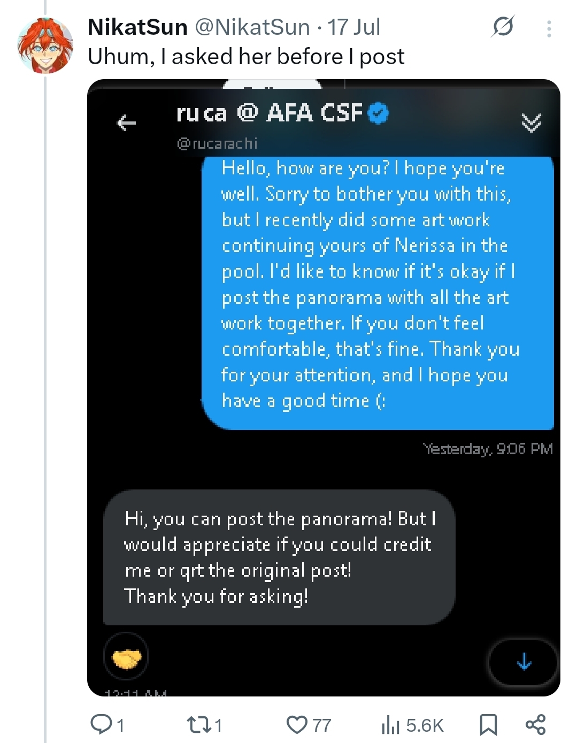Tap the NikatSun display name
577x743 pixels.
pyautogui.click(x=137, y=27)
